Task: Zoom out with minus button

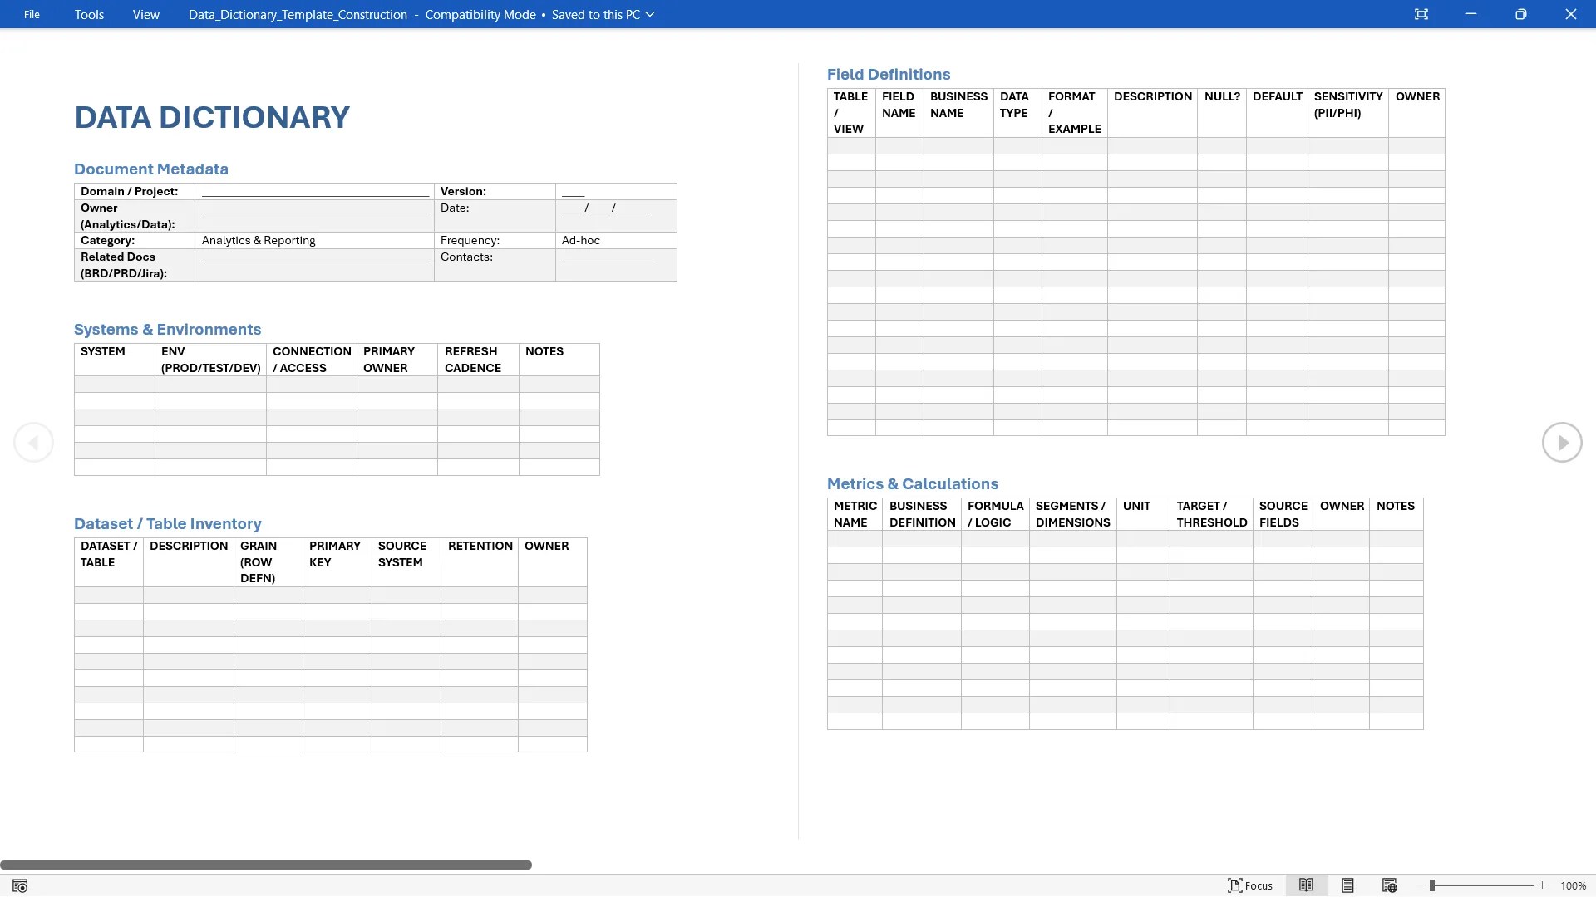Action: pos(1421,885)
